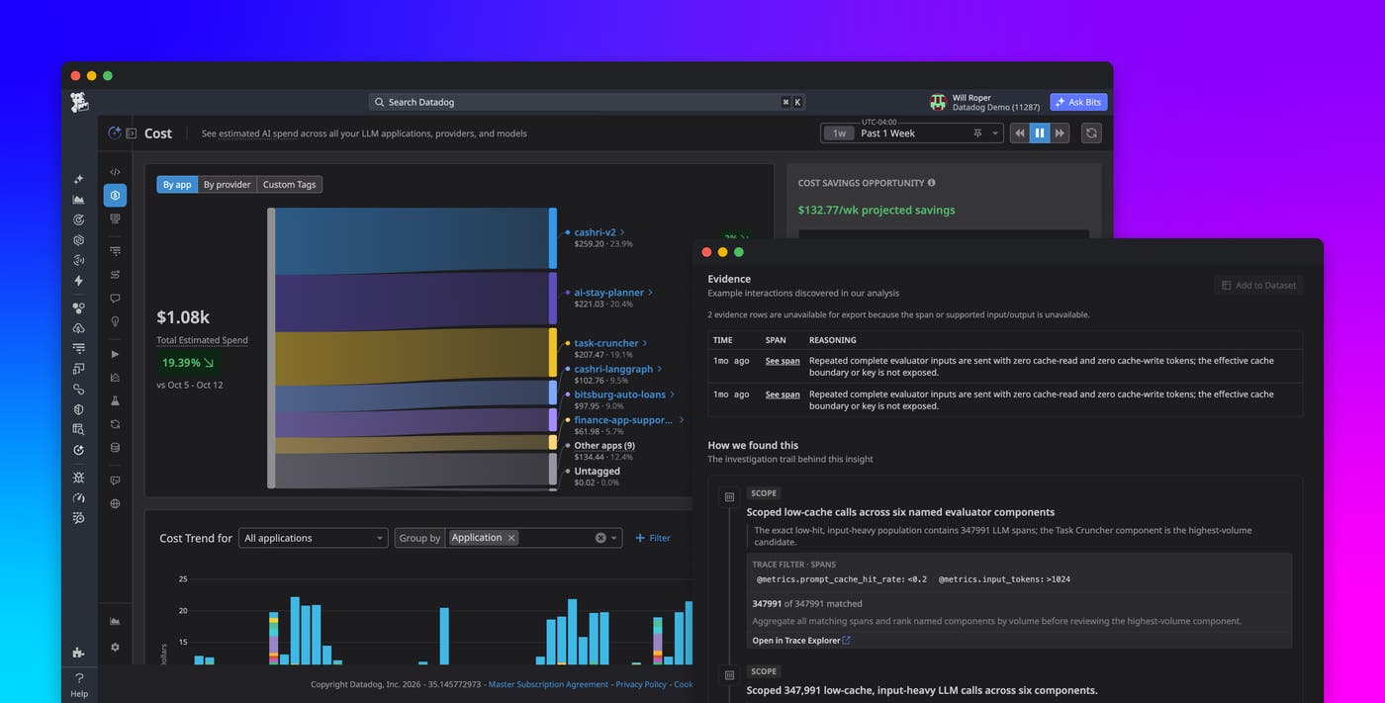Click the cashri-v2 blue Sankey band
The height and width of the screenshot is (703, 1385).
pyautogui.click(x=412, y=238)
